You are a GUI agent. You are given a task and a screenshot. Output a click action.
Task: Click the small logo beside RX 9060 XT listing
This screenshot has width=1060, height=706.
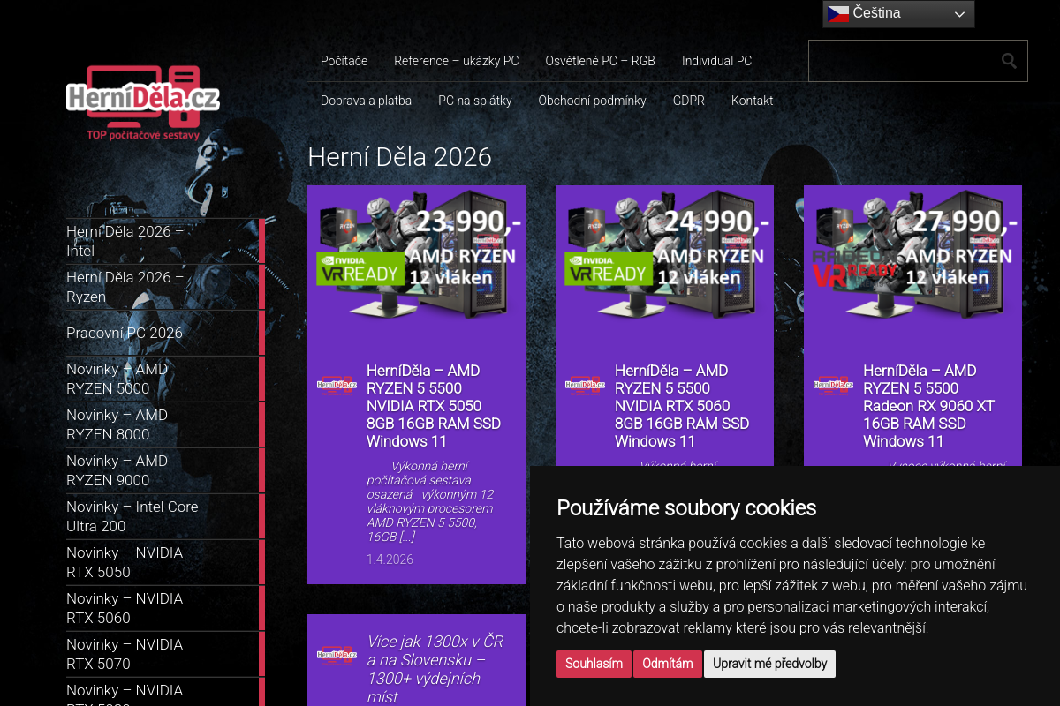[833, 385]
